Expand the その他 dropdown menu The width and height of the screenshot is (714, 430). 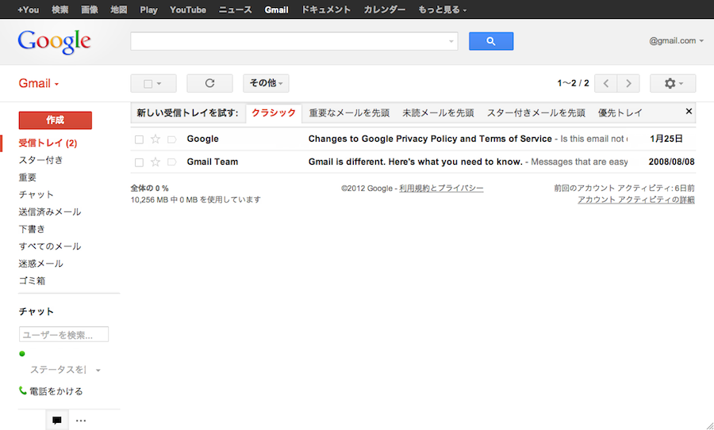[x=266, y=83]
